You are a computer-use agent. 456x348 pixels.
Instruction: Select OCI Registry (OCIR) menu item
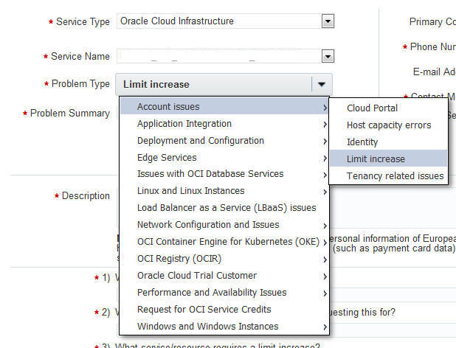pos(224,259)
